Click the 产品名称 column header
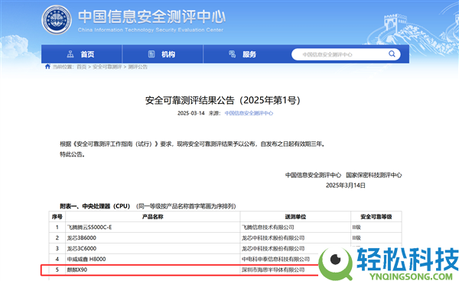Viewport: 459px width, 281px height. click(x=152, y=217)
